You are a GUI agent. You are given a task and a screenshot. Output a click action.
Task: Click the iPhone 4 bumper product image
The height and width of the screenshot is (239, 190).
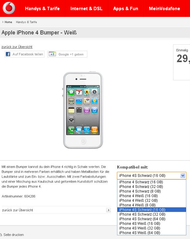click(83, 110)
